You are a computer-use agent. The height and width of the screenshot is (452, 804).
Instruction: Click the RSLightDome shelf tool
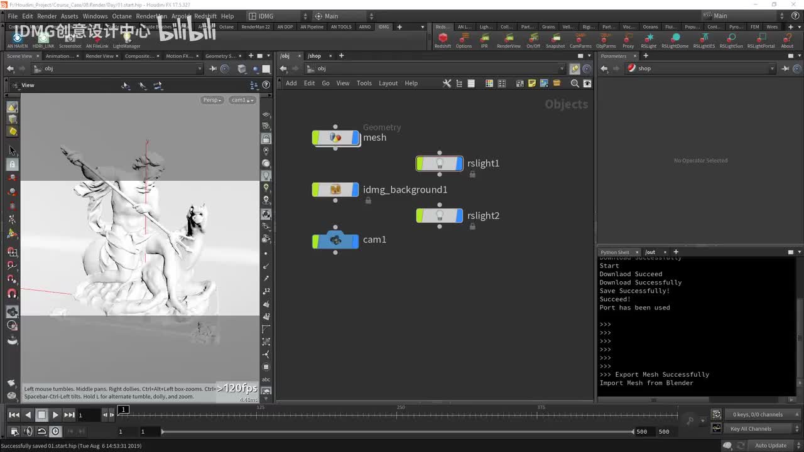(675, 39)
